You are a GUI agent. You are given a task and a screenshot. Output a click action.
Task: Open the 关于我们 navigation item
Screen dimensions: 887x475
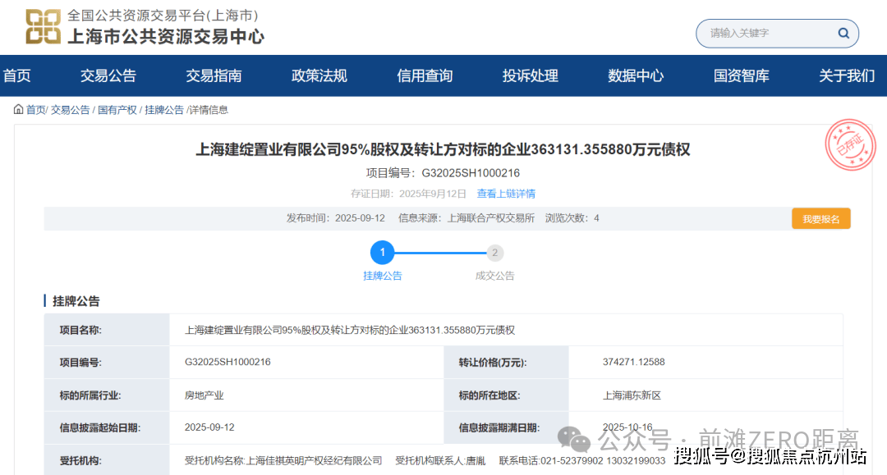coord(847,76)
